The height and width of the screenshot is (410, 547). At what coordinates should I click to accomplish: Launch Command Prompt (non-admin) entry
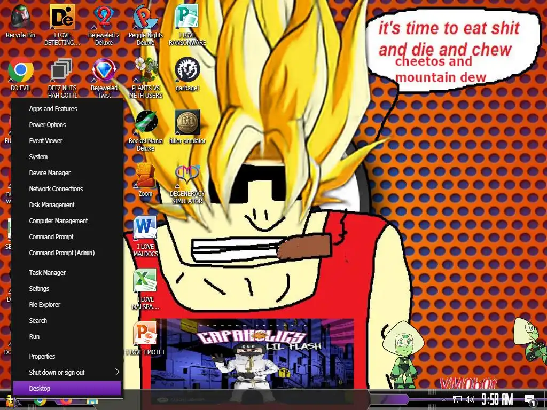pos(67,237)
